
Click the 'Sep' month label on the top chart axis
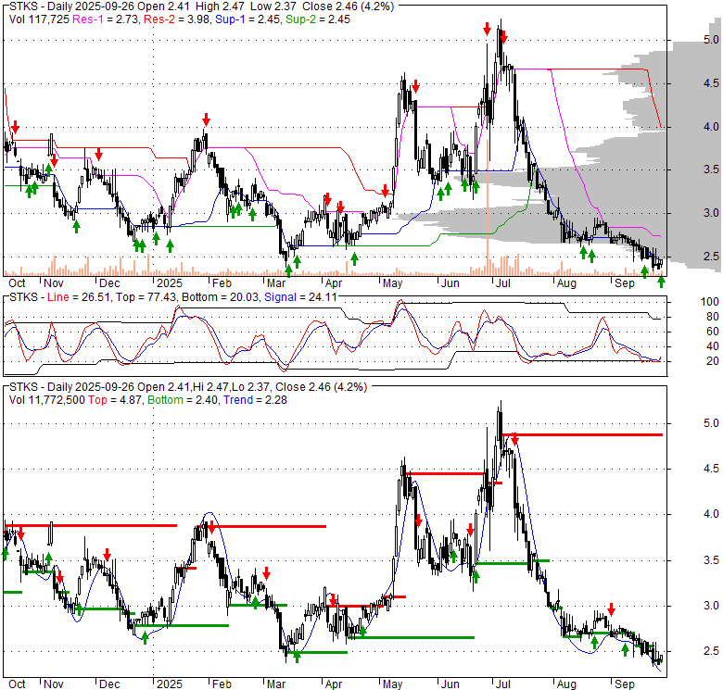625,282
